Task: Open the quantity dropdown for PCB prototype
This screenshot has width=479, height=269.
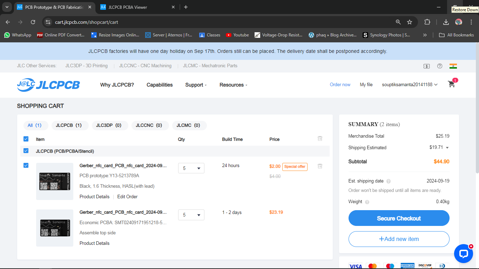Action: tap(191, 168)
